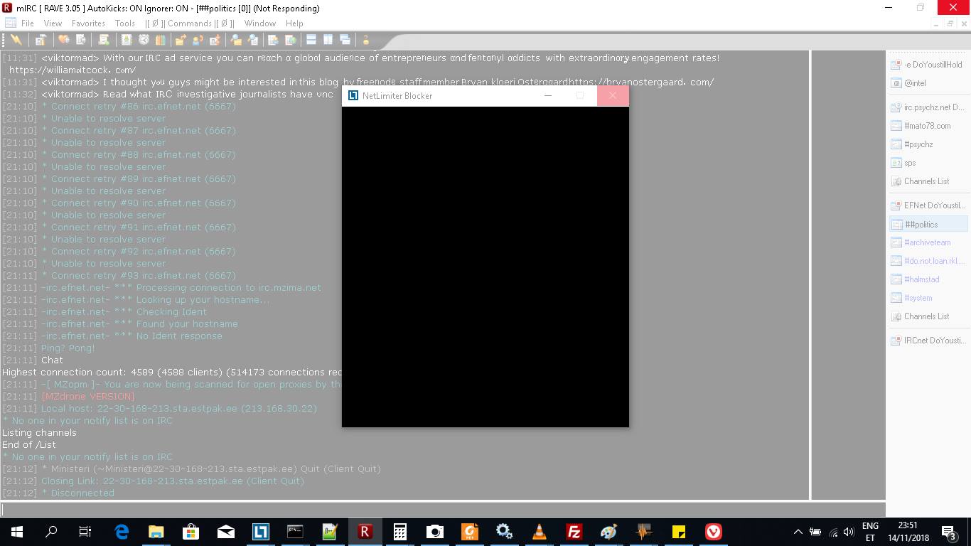
Task: Close the NetLimiter Blocker window
Action: coord(613,95)
